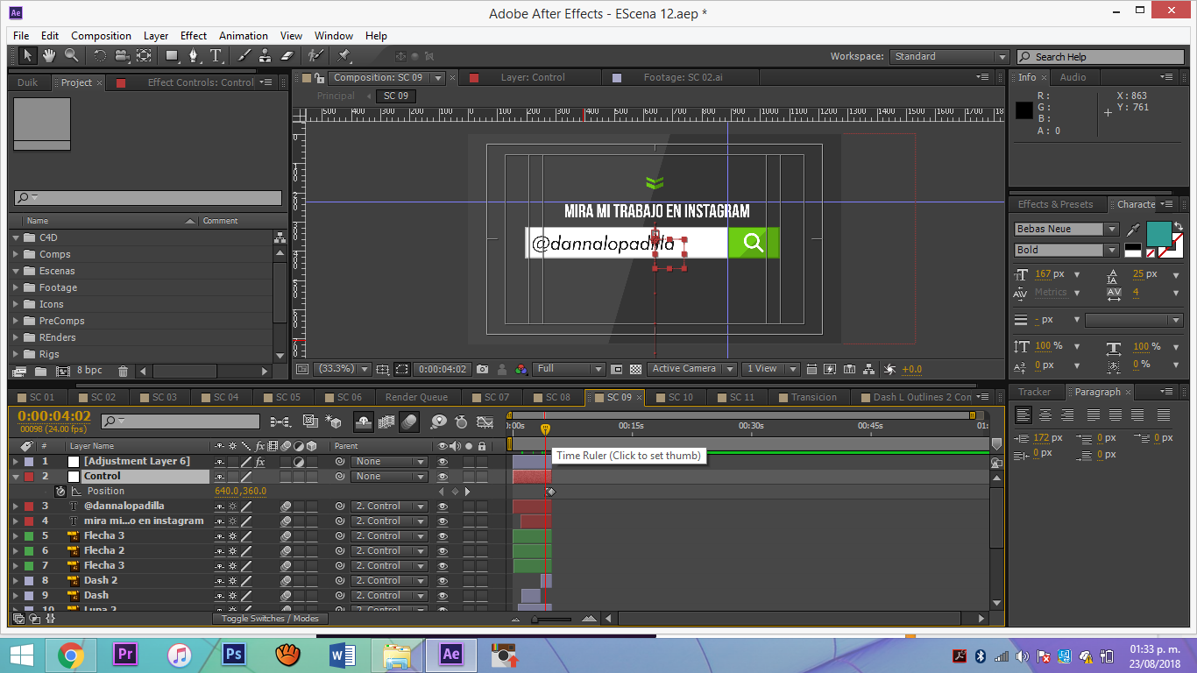1197x673 pixels.
Task: Collapse the Control layer properties
Action: point(15,477)
